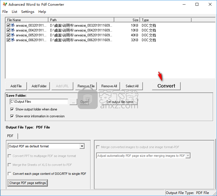Enable Convert each page content of DOC/RTF
This screenshot has width=217, height=196.
click(x=9, y=174)
